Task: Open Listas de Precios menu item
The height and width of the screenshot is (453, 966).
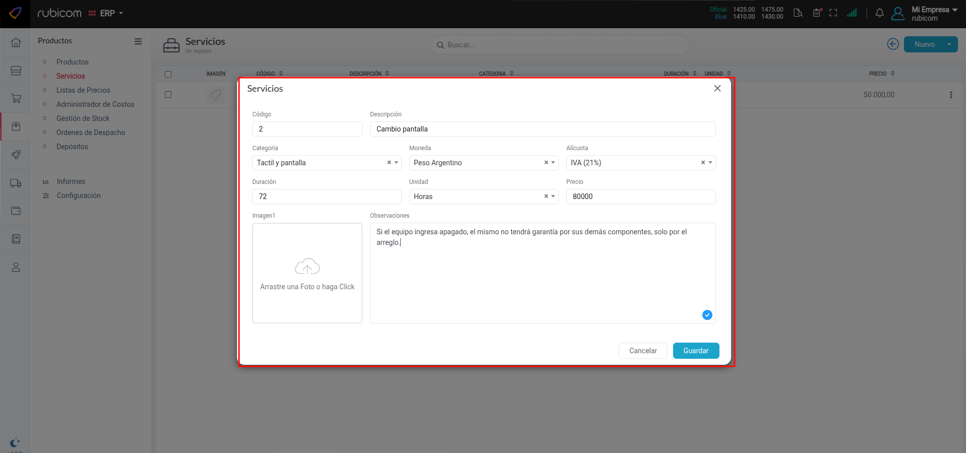Action: [x=83, y=90]
